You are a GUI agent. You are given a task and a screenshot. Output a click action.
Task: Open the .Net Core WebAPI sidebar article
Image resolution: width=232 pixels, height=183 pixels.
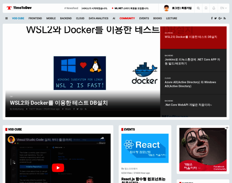pyautogui.click(x=193, y=106)
